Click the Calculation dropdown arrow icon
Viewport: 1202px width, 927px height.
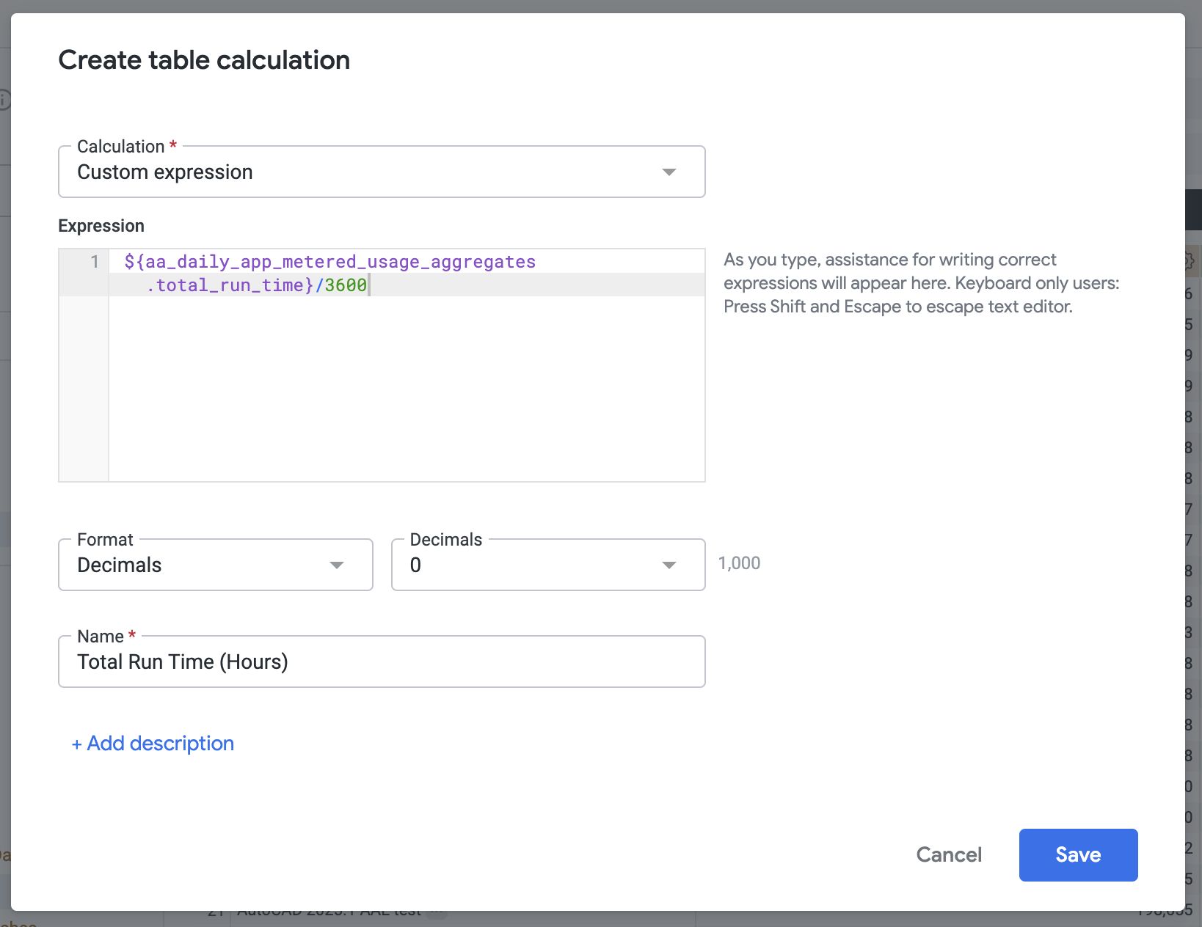(669, 172)
